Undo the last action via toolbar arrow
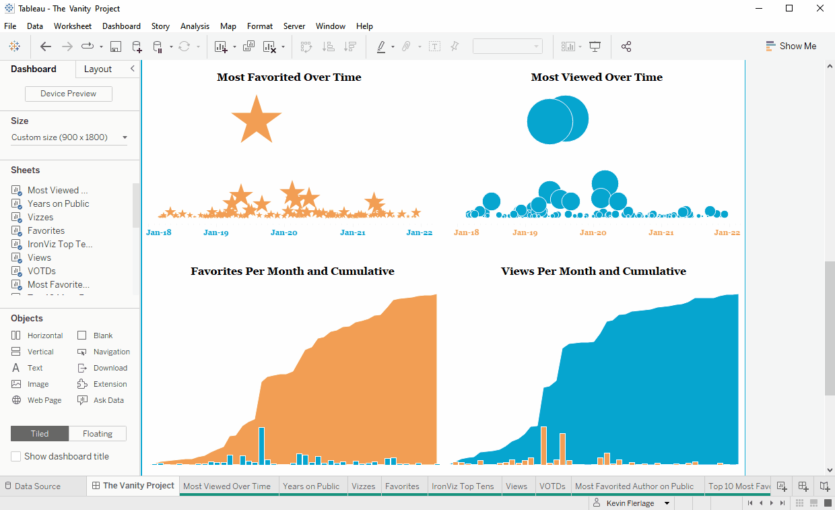This screenshot has height=510, width=835. [45, 46]
